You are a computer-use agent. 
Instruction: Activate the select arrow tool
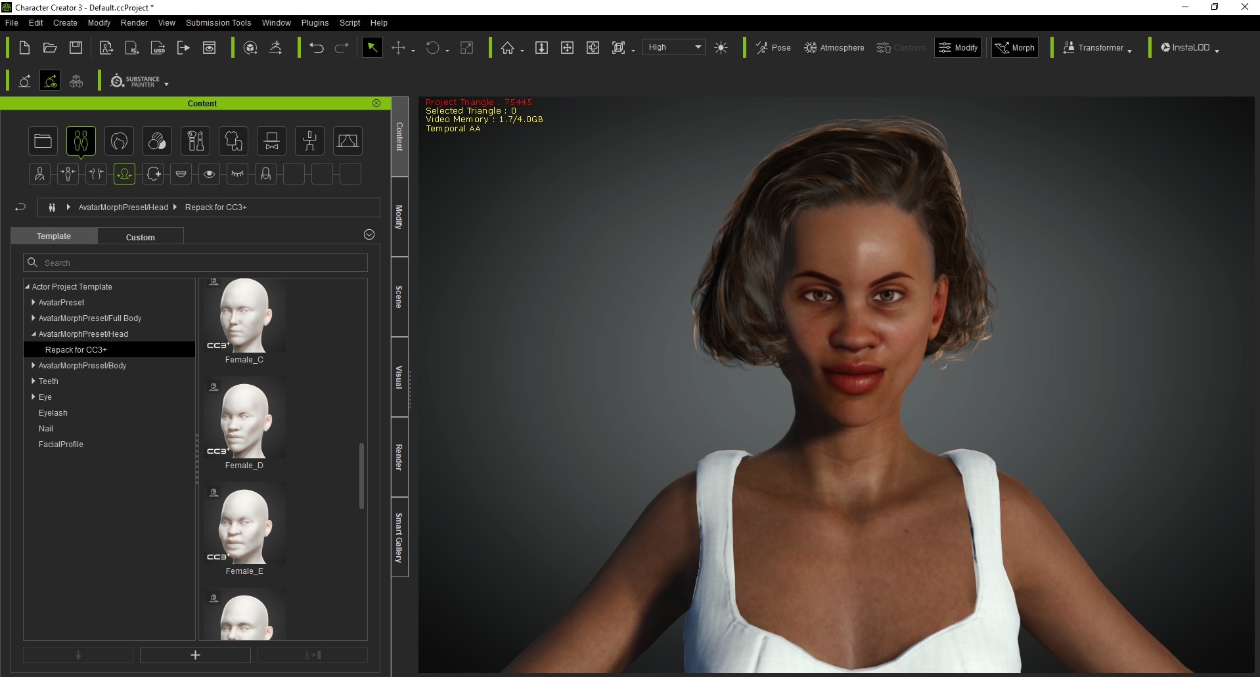(372, 47)
